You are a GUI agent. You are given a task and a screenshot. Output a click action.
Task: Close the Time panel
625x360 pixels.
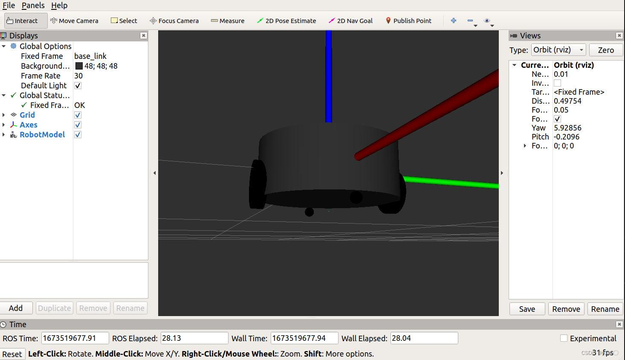pyautogui.click(x=619, y=324)
